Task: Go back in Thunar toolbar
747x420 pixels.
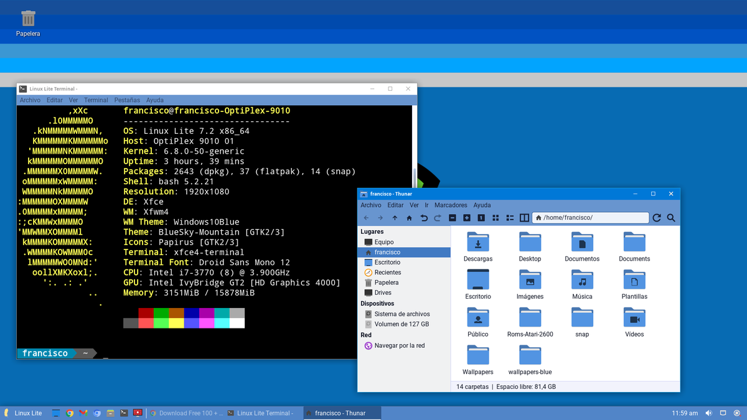Action: tap(366, 218)
